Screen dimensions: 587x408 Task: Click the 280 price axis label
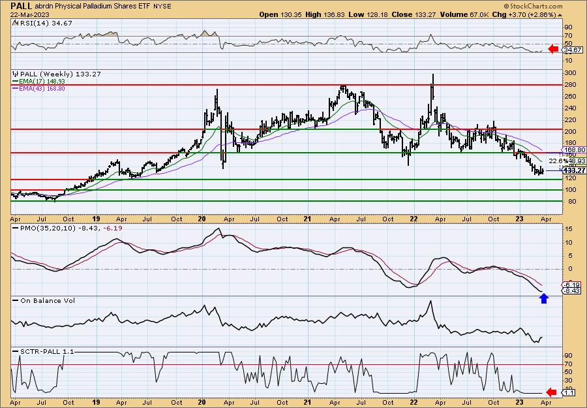(571, 85)
